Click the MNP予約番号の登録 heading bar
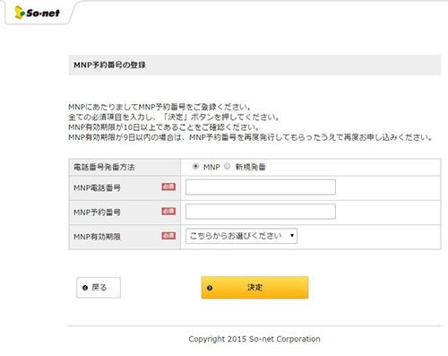This screenshot has width=448, height=356. pos(254,65)
